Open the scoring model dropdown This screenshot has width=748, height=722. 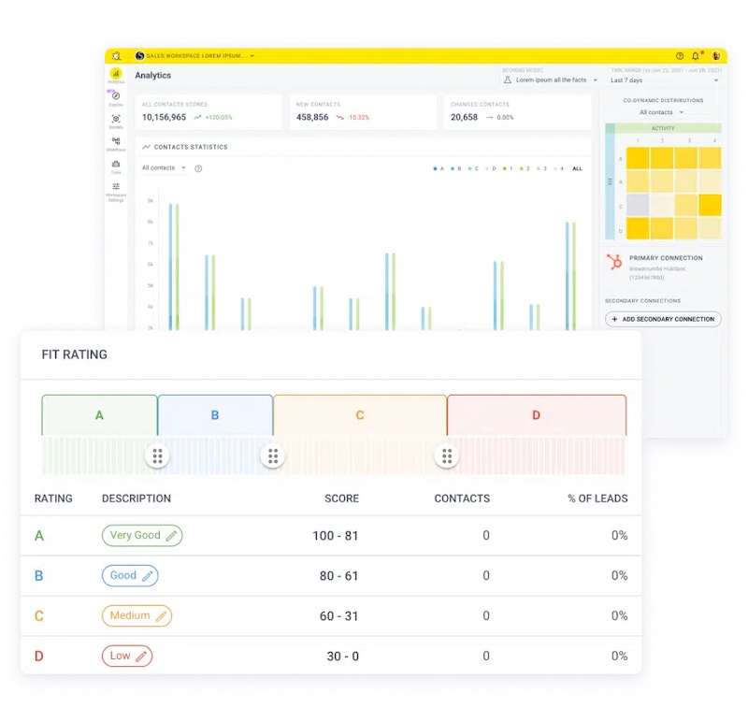coord(551,79)
